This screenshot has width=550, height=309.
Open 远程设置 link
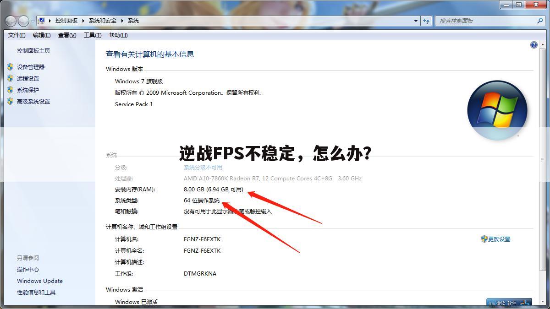pyautogui.click(x=28, y=78)
